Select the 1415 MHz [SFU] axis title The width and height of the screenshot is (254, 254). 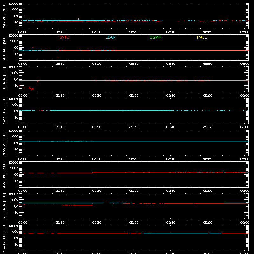tap(4, 111)
